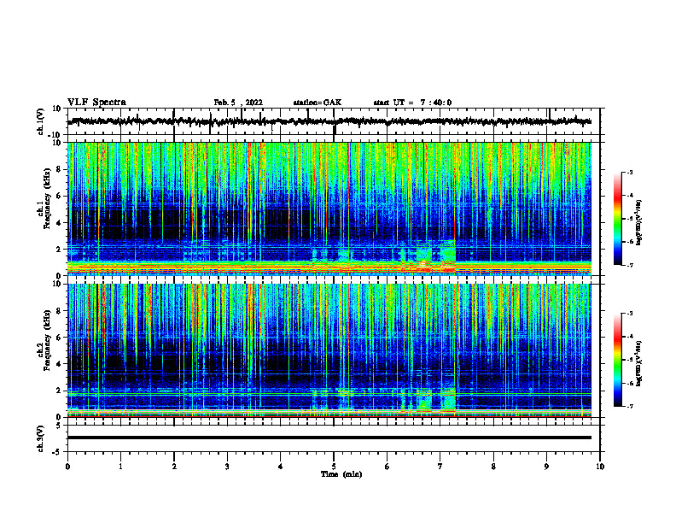Image resolution: width=676 pixels, height=523 pixels.
Task: Click time-axis tick label 4
Action: pos(281,467)
